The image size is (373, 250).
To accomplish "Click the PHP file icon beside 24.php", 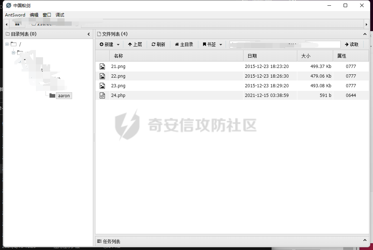I will pyautogui.click(x=102, y=95).
